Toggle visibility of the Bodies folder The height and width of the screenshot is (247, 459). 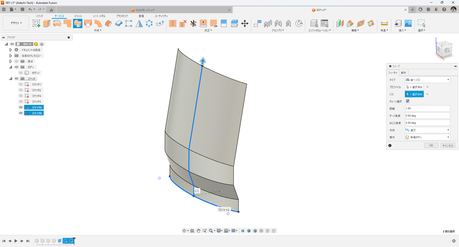pyautogui.click(x=17, y=67)
